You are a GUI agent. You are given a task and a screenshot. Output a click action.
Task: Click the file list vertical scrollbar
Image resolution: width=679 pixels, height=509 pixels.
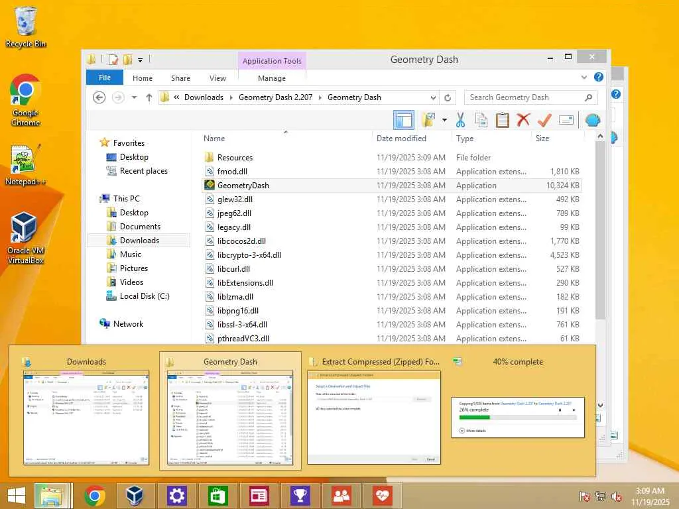600,229
